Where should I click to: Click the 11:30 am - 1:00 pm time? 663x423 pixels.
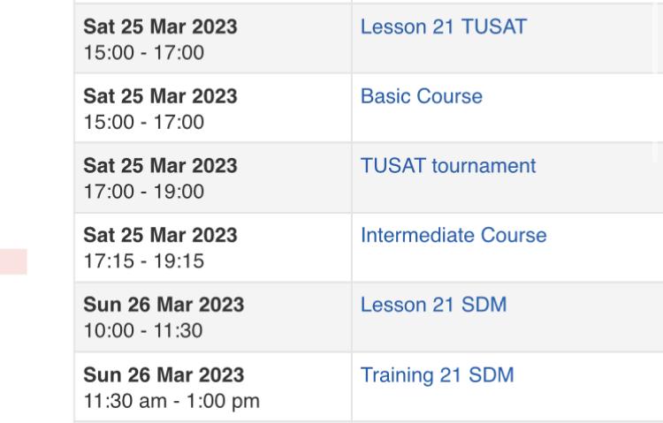click(171, 401)
